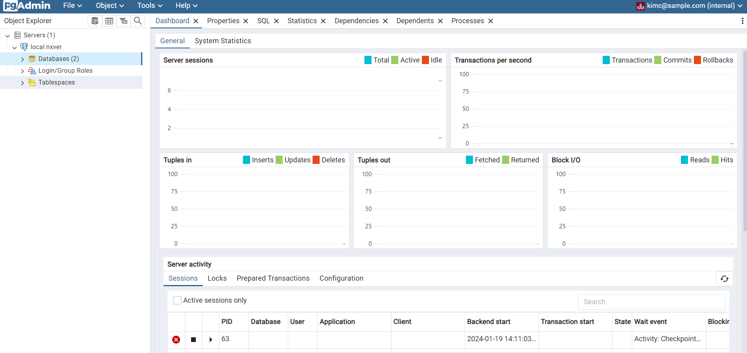Click the Databases stack icon
This screenshot has width=747, height=353.
pos(32,59)
